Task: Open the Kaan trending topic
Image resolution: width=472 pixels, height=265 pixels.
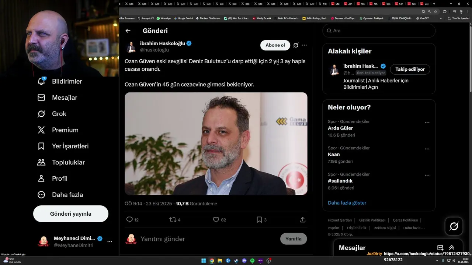Action: [x=334, y=155]
